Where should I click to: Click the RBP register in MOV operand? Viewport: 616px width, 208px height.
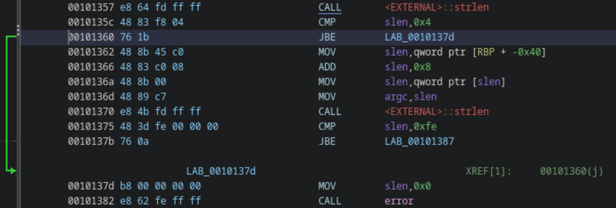(483, 52)
